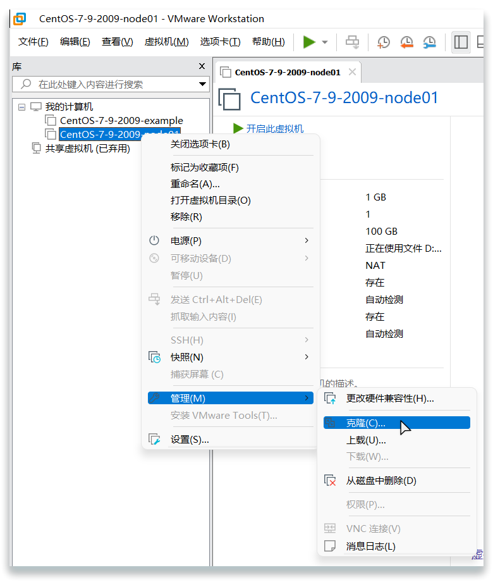Select the highlighted CentOS-7-9-2009-node01 tree item
493x582 pixels.
tap(119, 134)
